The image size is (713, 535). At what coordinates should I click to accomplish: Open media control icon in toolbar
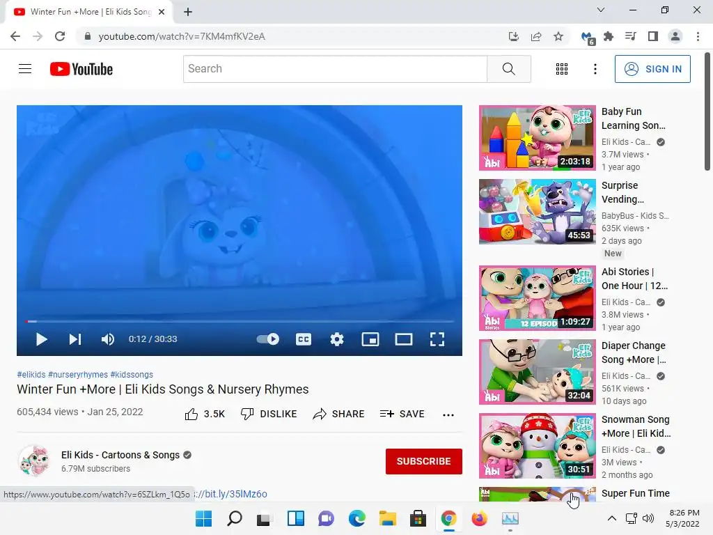[x=631, y=36]
